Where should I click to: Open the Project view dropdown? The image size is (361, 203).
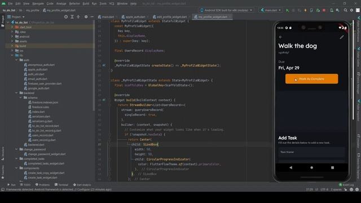[x=16, y=17]
